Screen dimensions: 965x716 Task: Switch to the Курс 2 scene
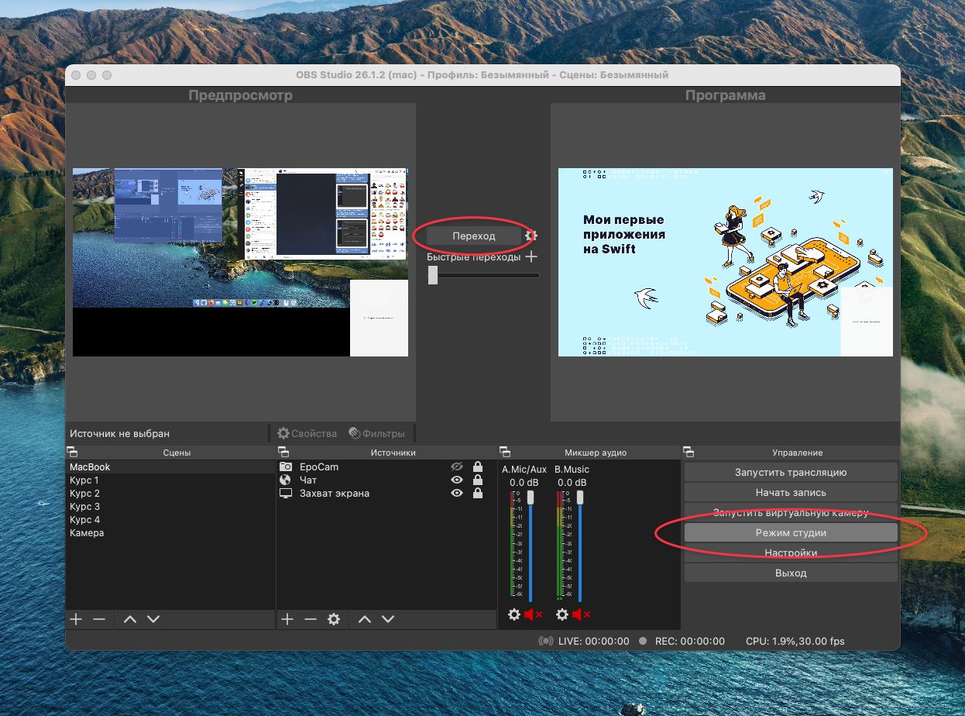tap(170, 494)
